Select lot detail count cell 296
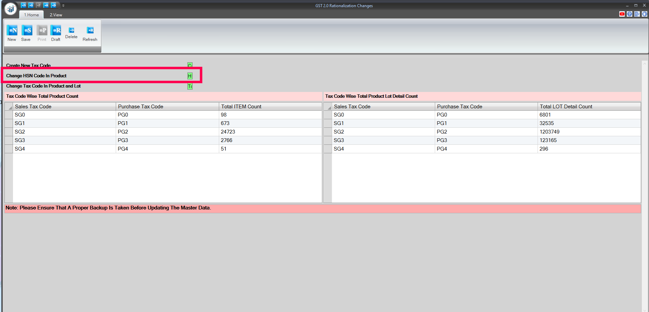649x312 pixels. [589, 149]
